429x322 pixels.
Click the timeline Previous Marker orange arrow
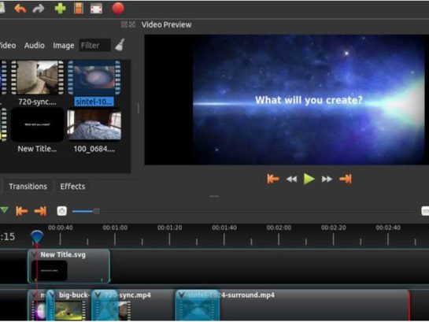coord(22,211)
